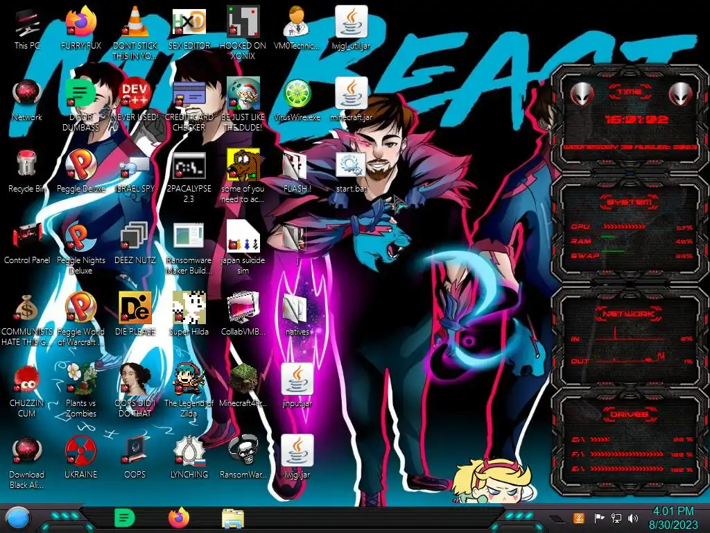
Task: Open the CREDIT CARD CHECKER shortcut
Action: click(x=189, y=94)
